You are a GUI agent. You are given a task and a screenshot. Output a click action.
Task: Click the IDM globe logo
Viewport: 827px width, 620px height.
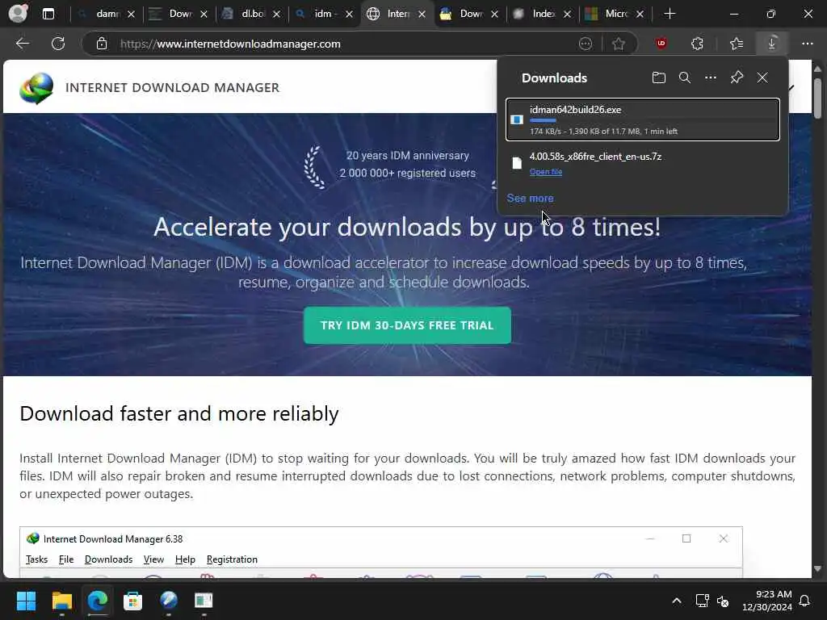point(36,88)
